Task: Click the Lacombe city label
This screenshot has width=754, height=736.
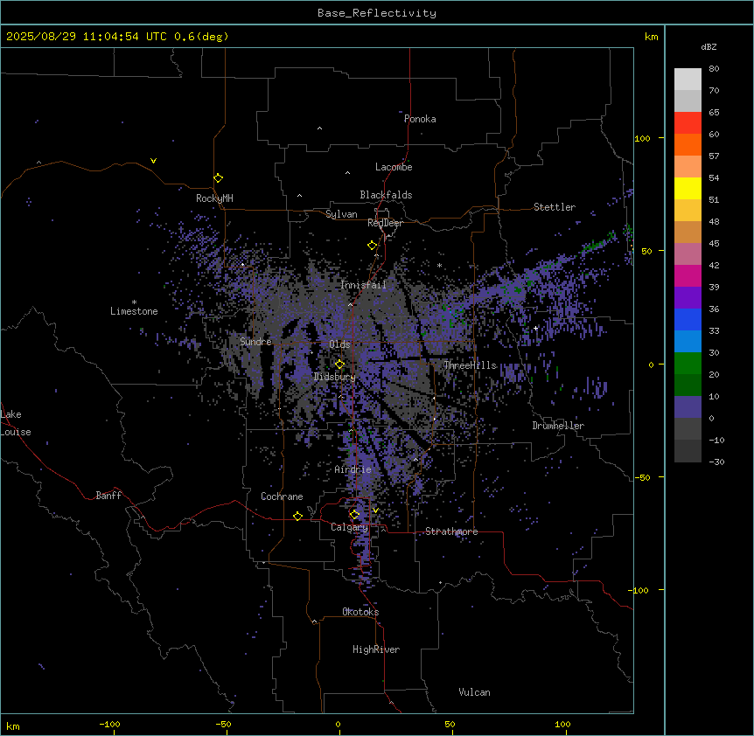Action: [394, 167]
